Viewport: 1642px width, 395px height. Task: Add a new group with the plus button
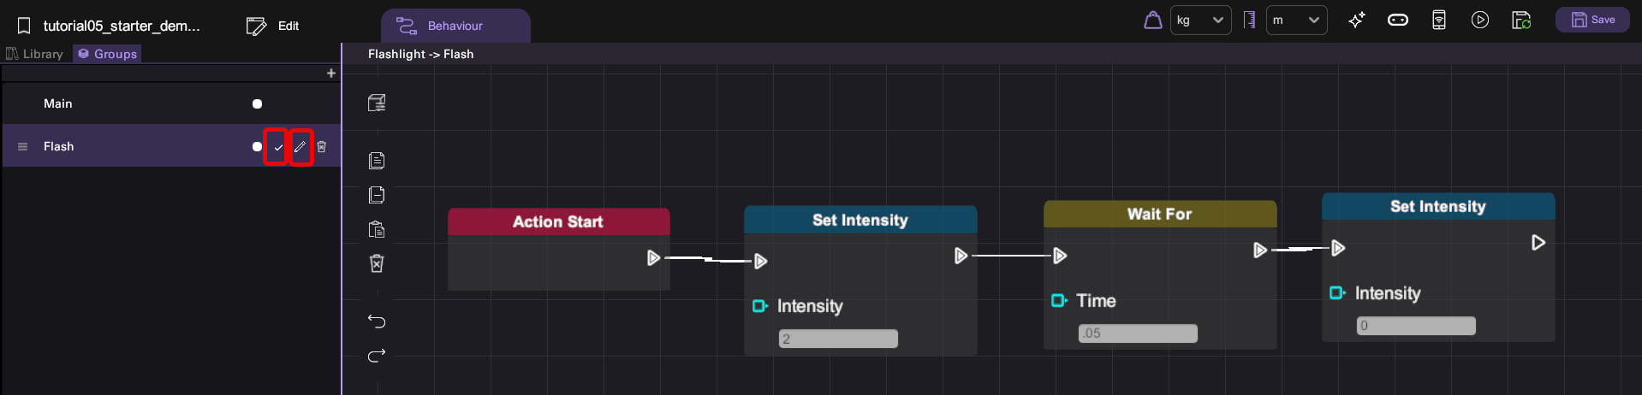click(331, 74)
